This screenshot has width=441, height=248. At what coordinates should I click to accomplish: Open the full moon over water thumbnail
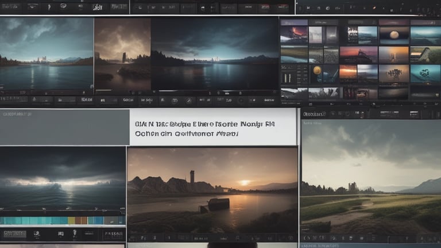[x=394, y=35]
